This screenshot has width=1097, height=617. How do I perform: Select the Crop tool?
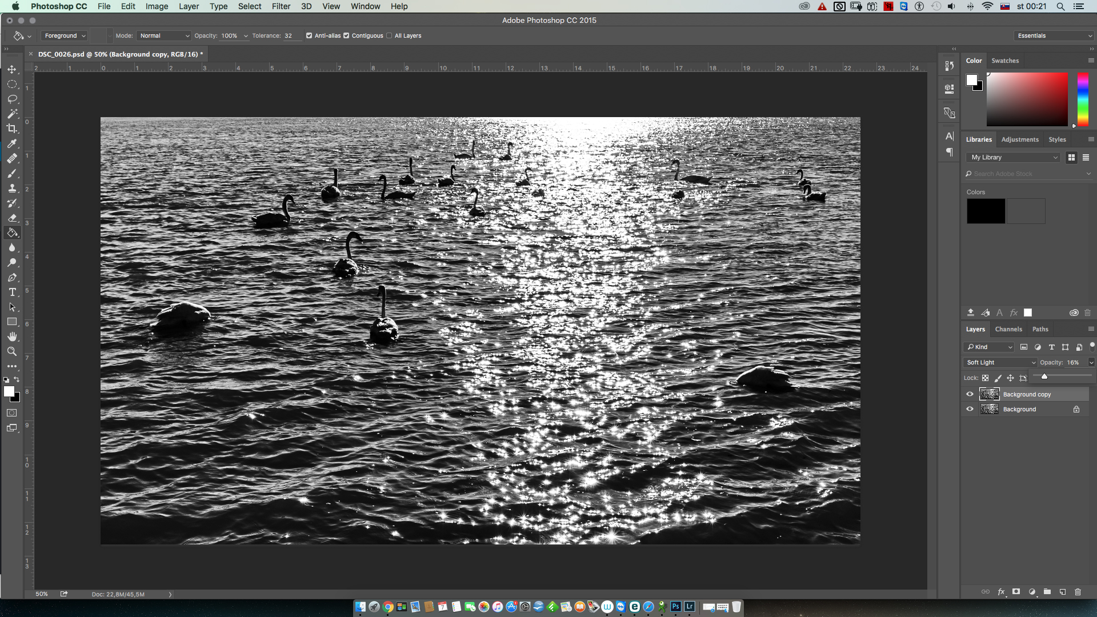click(12, 129)
